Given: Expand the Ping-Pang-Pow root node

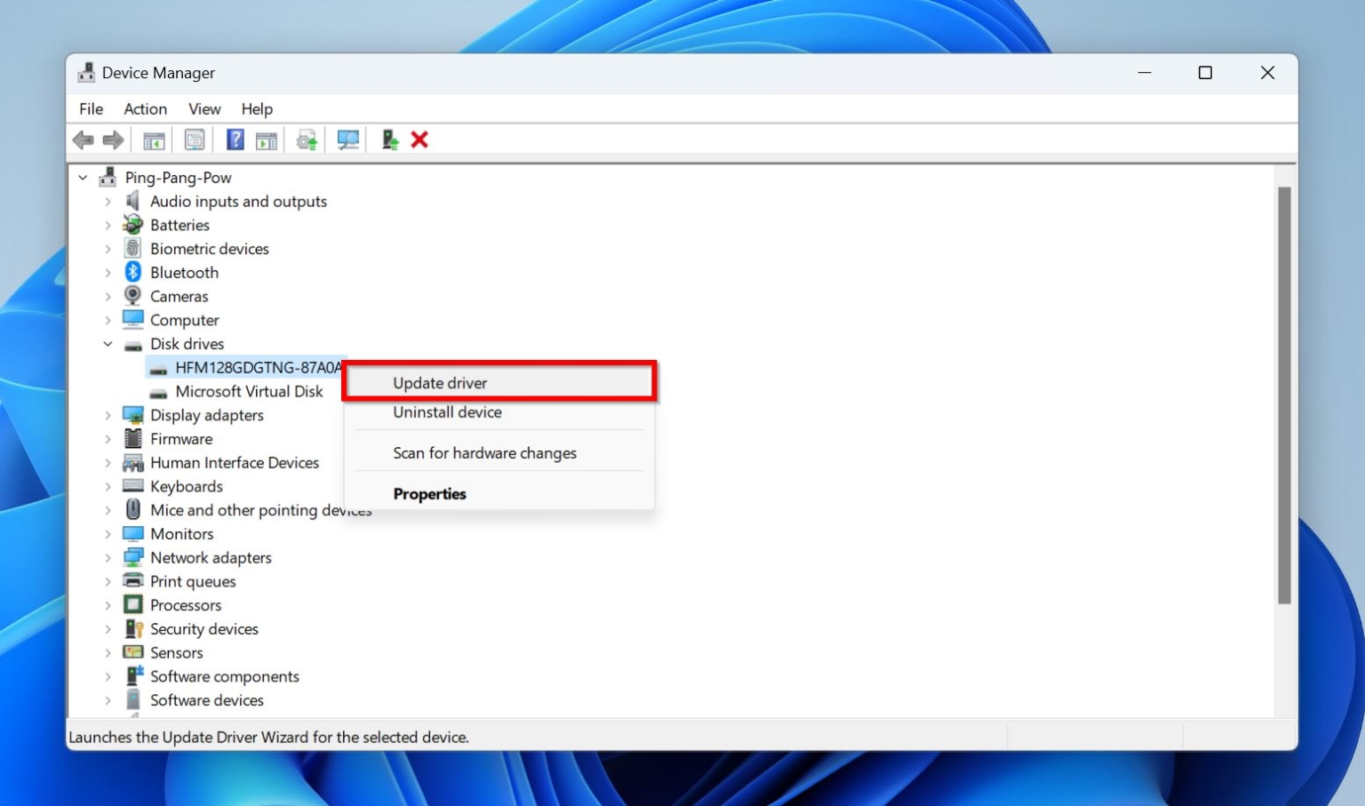Looking at the screenshot, I should pos(83,177).
